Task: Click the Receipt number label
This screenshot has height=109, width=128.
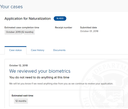Action: point(63,27)
